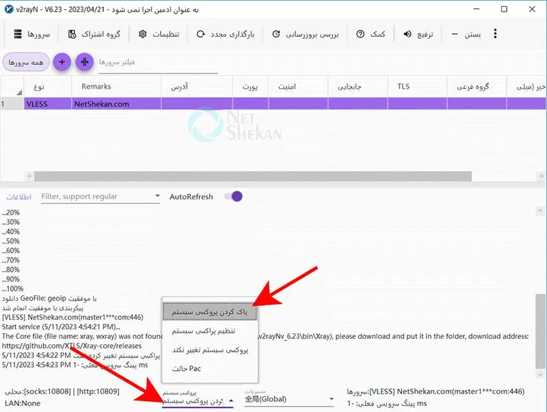Click the log scrollbar up arrow
Screen dimensions: 547x412
[x=540, y=210]
